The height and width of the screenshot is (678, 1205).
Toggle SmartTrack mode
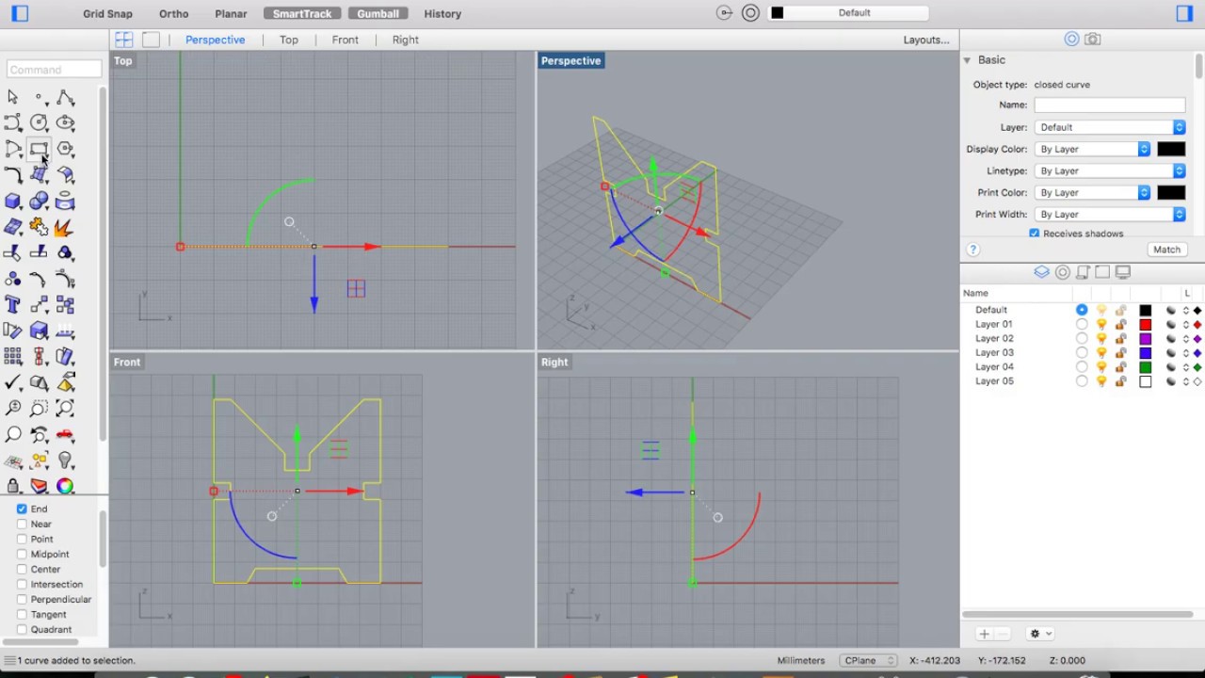(302, 14)
